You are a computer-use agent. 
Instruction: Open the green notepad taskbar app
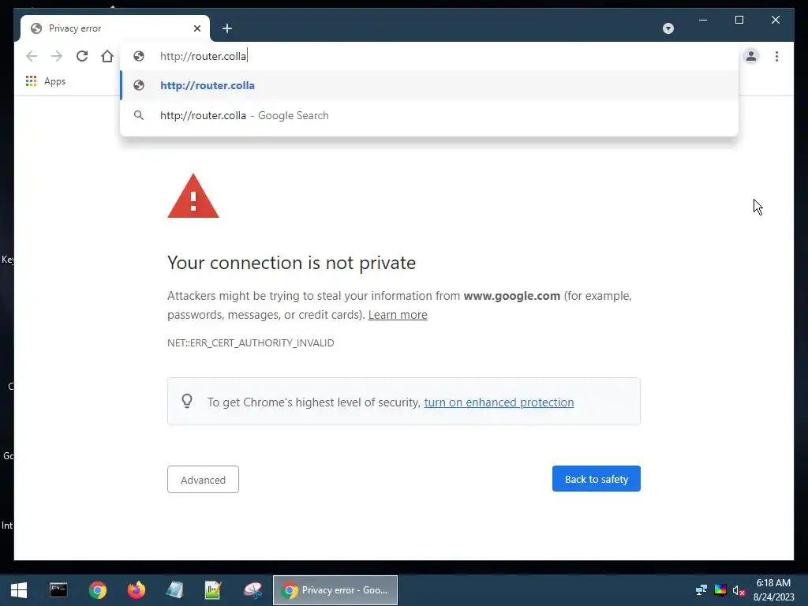pyautogui.click(x=213, y=590)
